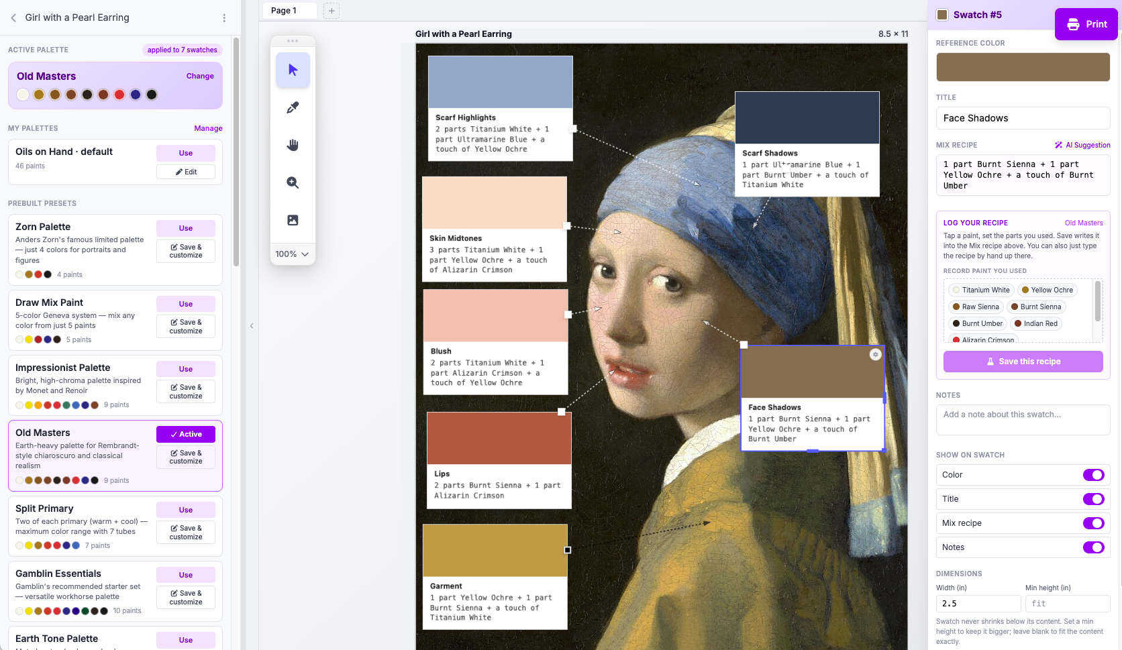
Task: Select the Indian Red paint chip
Action: [x=1036, y=323]
